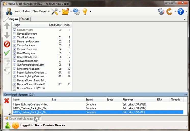The width and height of the screenshot is (190, 131).
Task: Click the globe update check icon
Action: [161, 11]
